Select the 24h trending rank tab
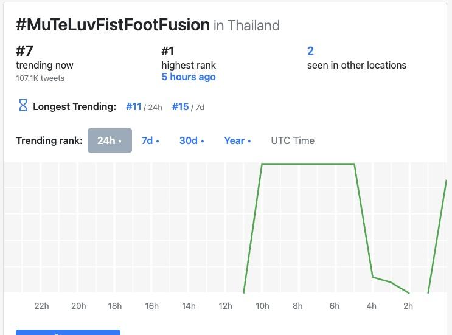 point(110,140)
